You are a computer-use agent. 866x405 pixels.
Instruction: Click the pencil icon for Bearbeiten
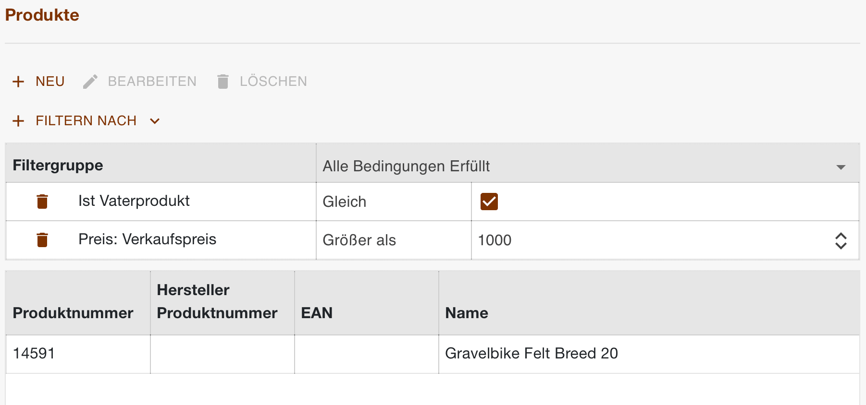(x=90, y=82)
